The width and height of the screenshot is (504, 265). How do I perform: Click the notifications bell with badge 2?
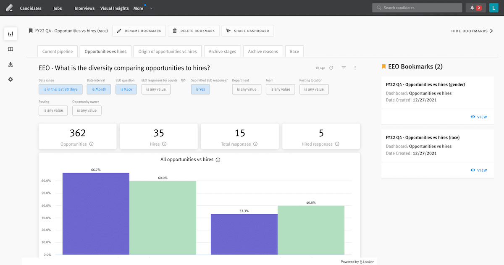pyautogui.click(x=475, y=8)
